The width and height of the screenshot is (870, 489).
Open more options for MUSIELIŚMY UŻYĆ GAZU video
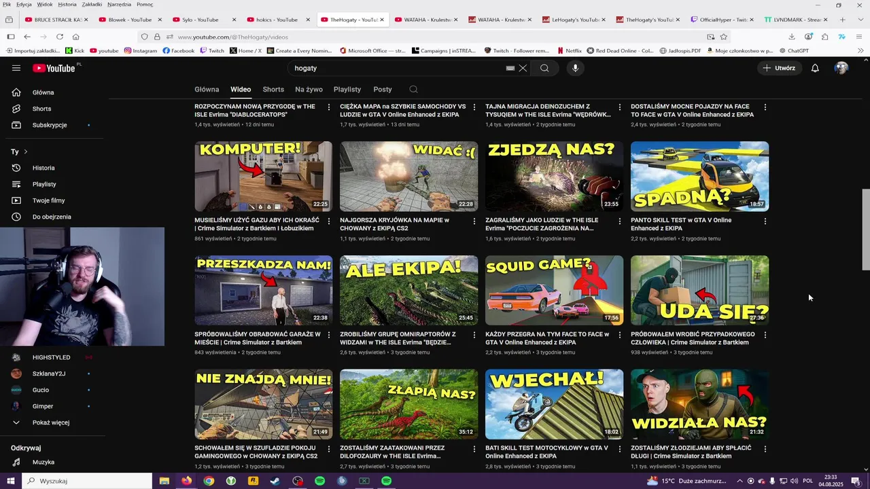coord(328,221)
